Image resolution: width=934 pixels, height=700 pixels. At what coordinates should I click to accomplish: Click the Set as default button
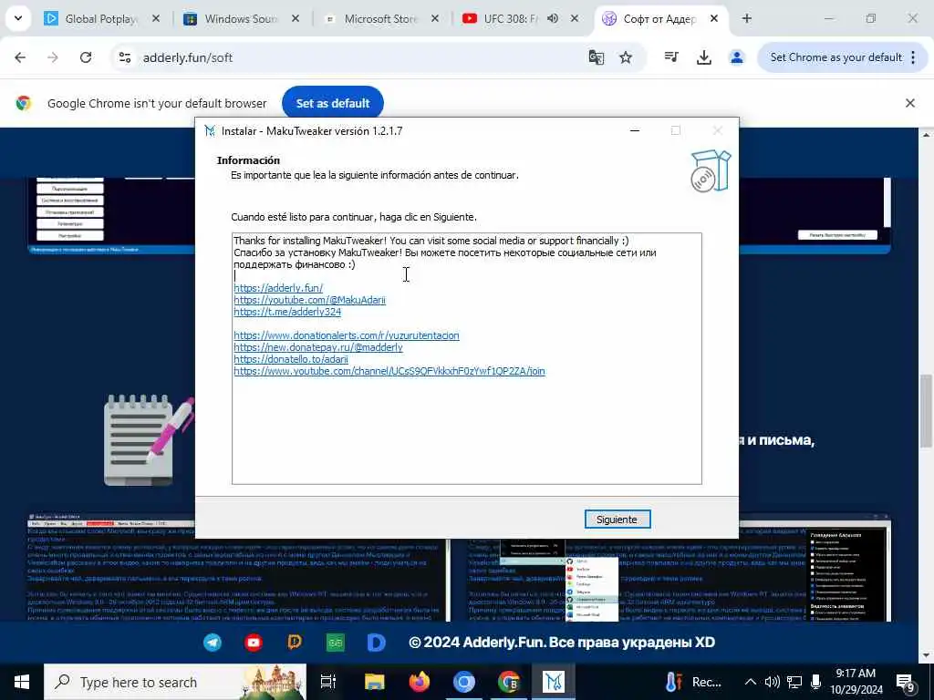333,103
